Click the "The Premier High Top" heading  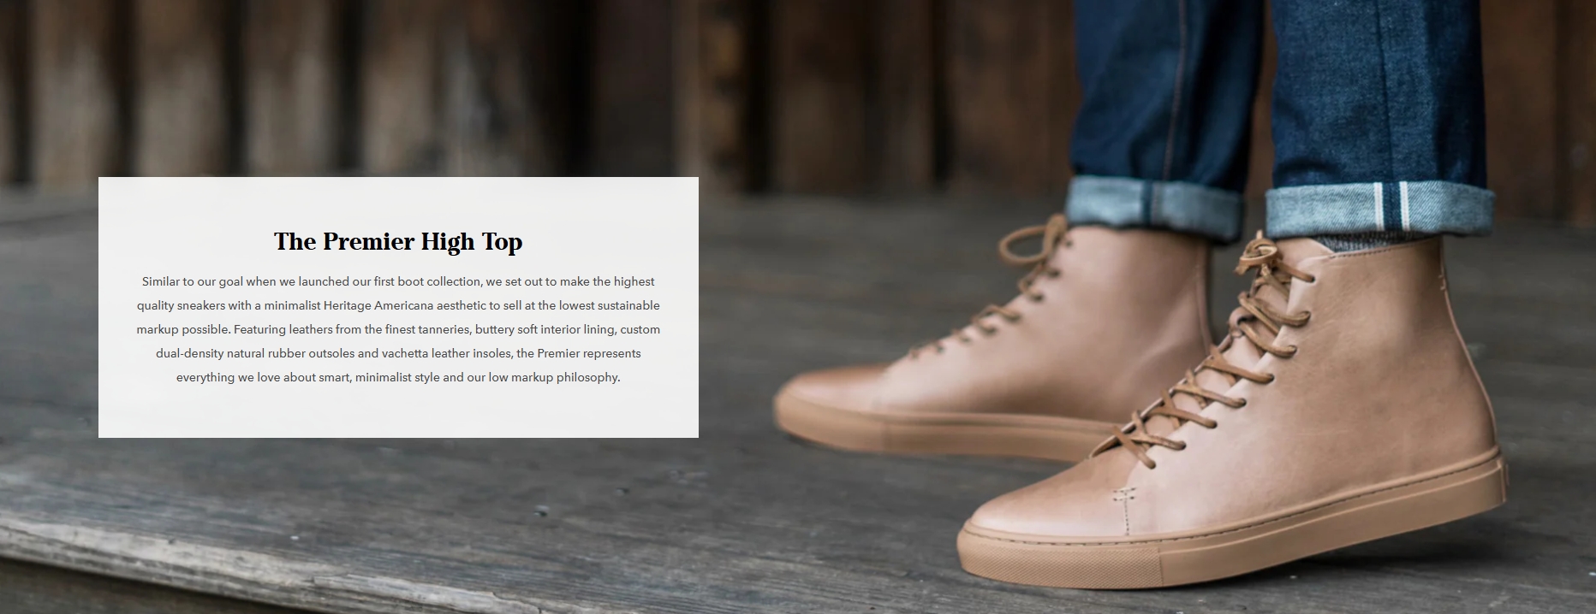tap(398, 242)
